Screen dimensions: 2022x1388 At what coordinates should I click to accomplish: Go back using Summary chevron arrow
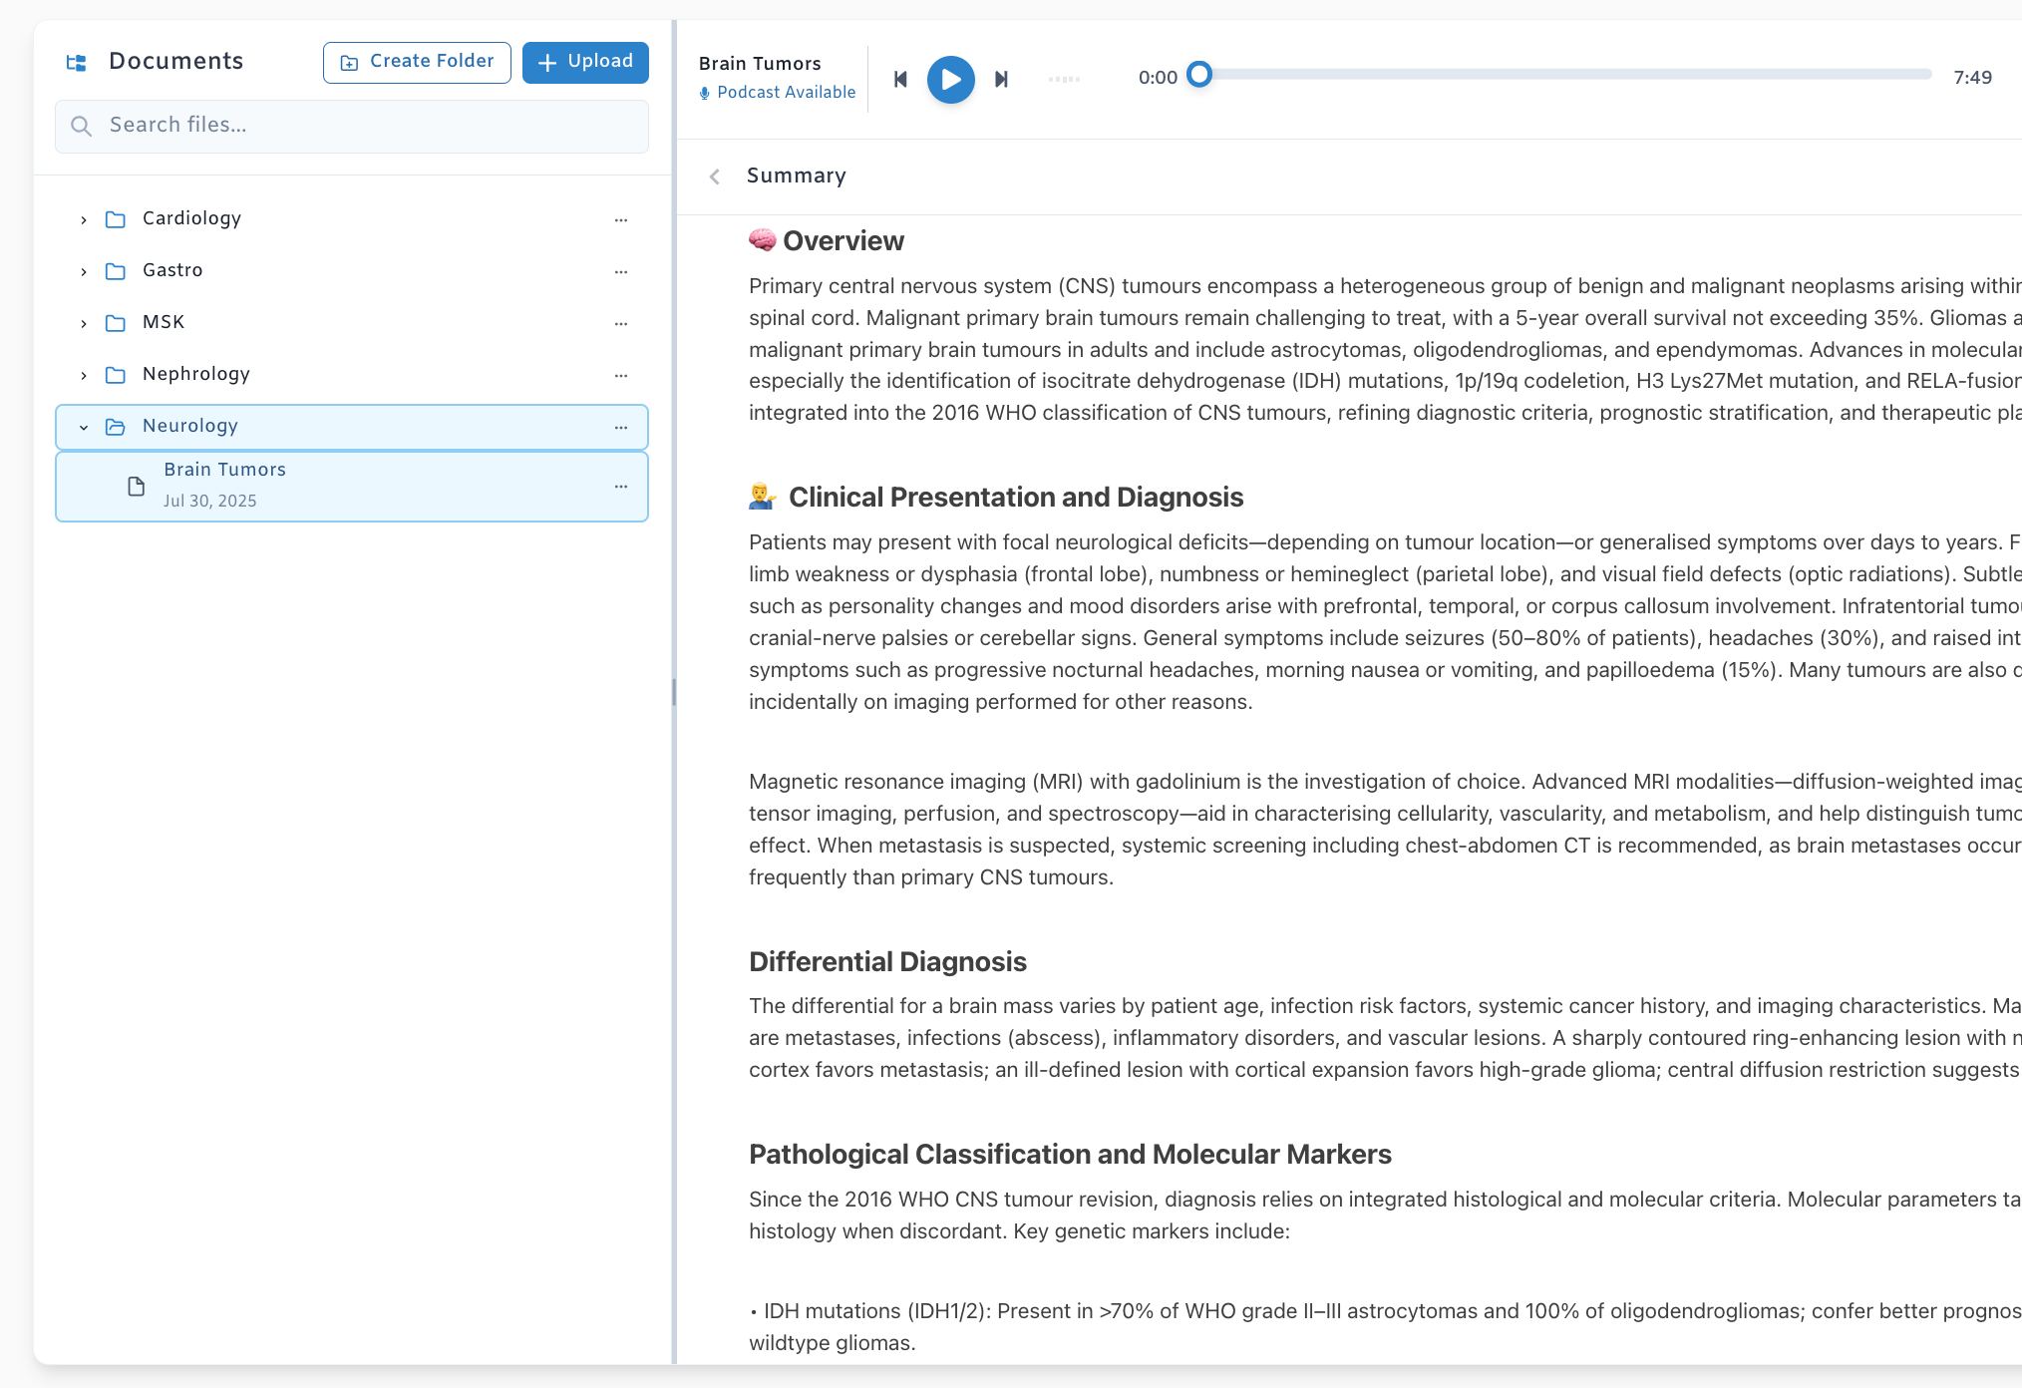point(715,176)
